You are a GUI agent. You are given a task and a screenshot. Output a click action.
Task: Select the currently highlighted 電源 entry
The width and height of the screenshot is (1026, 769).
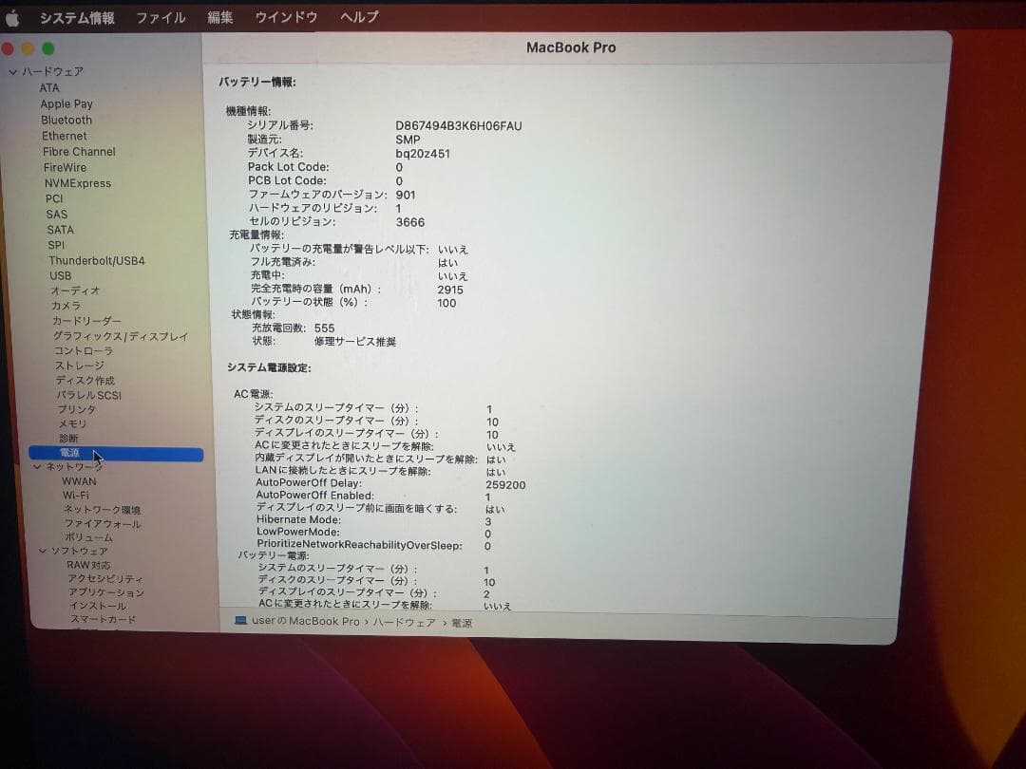[x=69, y=453]
